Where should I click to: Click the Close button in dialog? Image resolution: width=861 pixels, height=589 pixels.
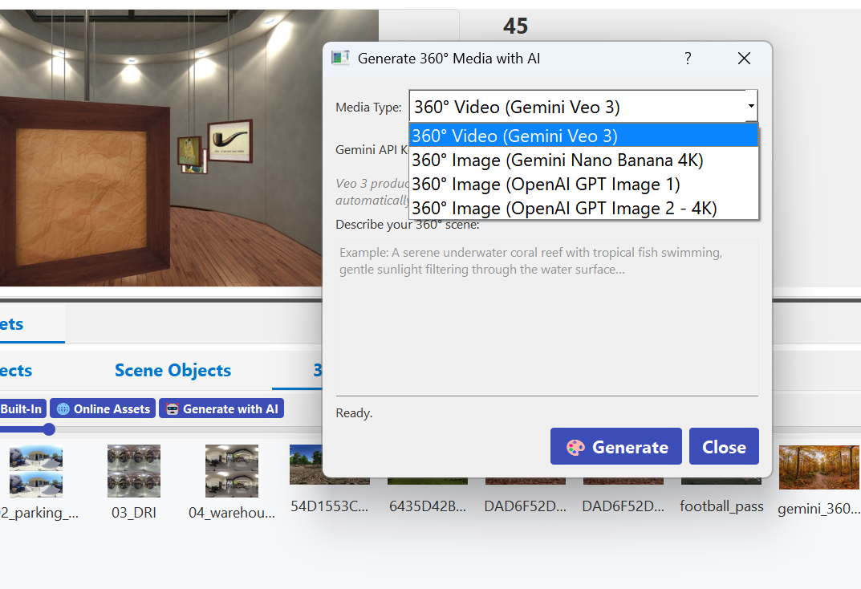(x=724, y=446)
